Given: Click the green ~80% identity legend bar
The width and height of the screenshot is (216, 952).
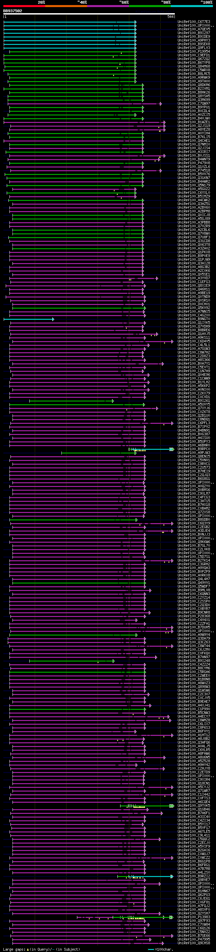Looking at the screenshot, I should tap(150, 6).
